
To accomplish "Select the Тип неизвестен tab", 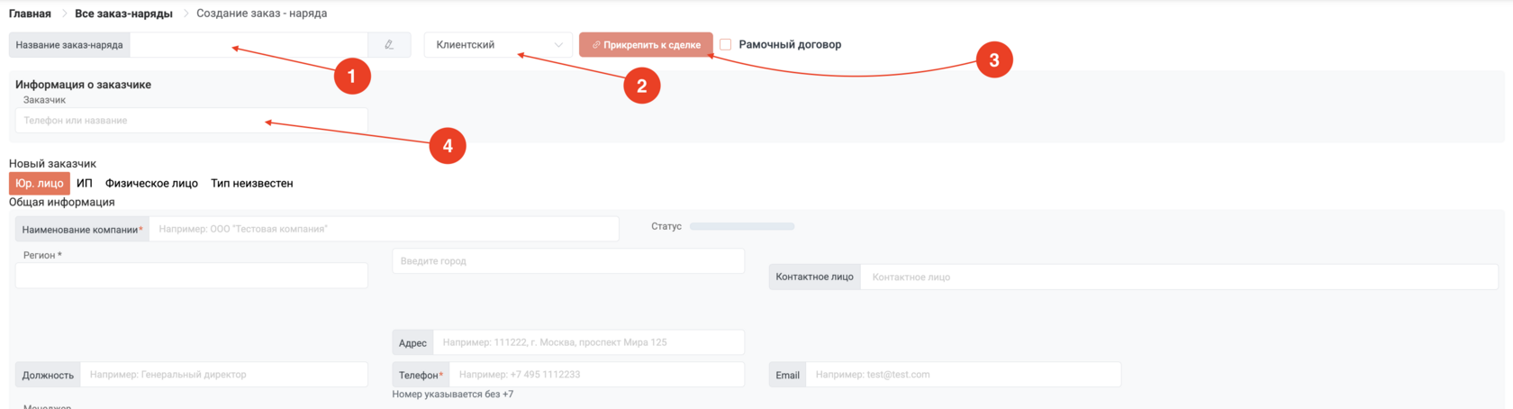I will coord(252,184).
